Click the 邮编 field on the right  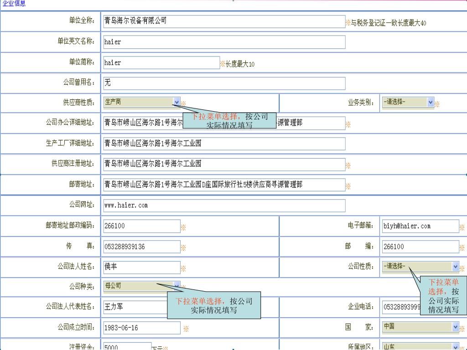[x=420, y=247]
